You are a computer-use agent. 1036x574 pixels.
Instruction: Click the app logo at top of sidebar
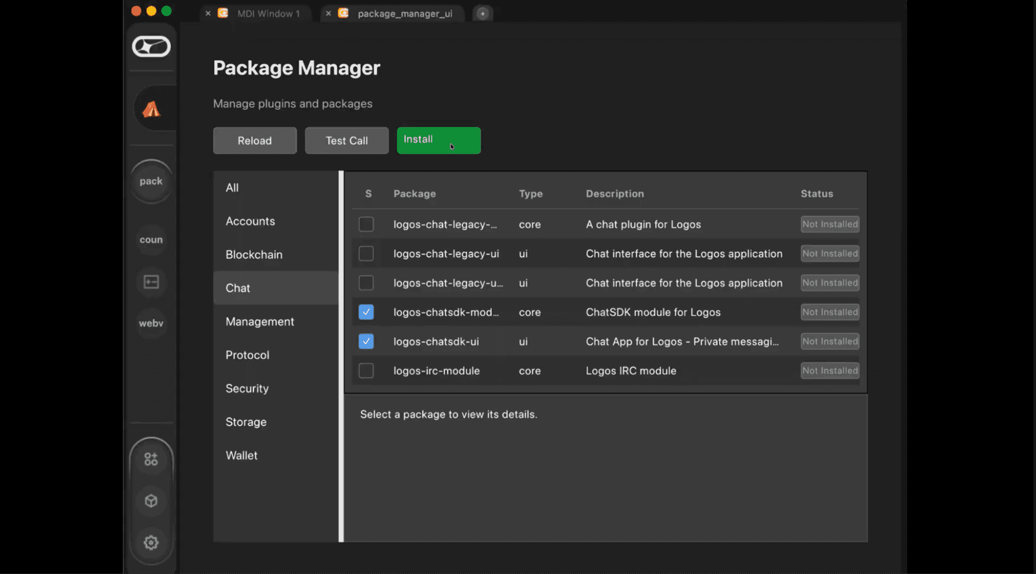pyautogui.click(x=152, y=46)
